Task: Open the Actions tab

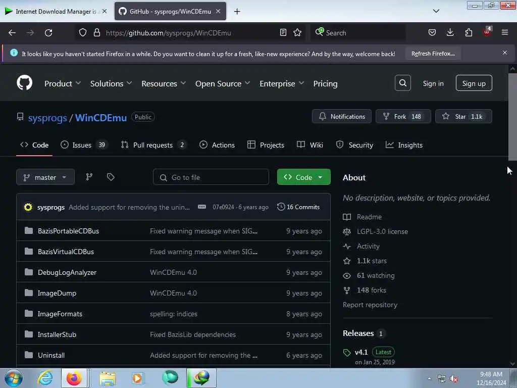Action: [x=217, y=145]
